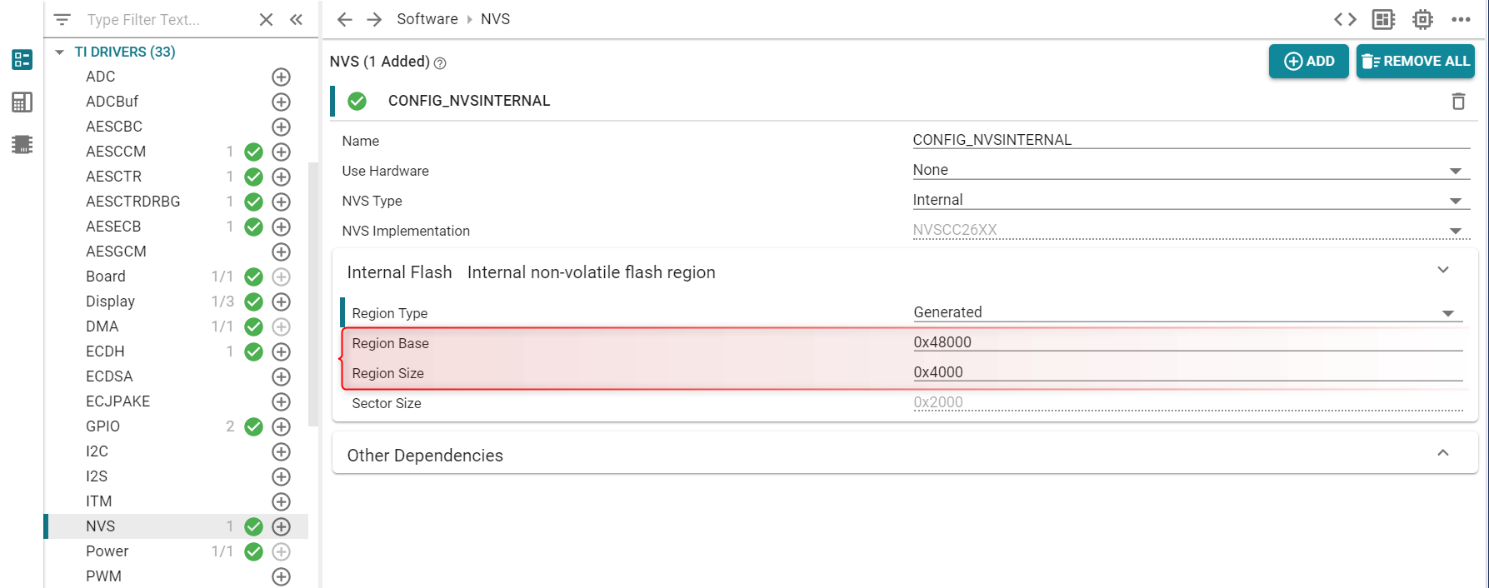This screenshot has height=588, width=1489.
Task: Select the Software configuration panel icon
Action: (22, 59)
